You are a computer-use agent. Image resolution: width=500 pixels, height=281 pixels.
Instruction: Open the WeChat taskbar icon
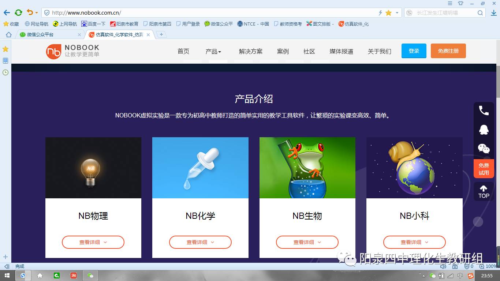90,276
